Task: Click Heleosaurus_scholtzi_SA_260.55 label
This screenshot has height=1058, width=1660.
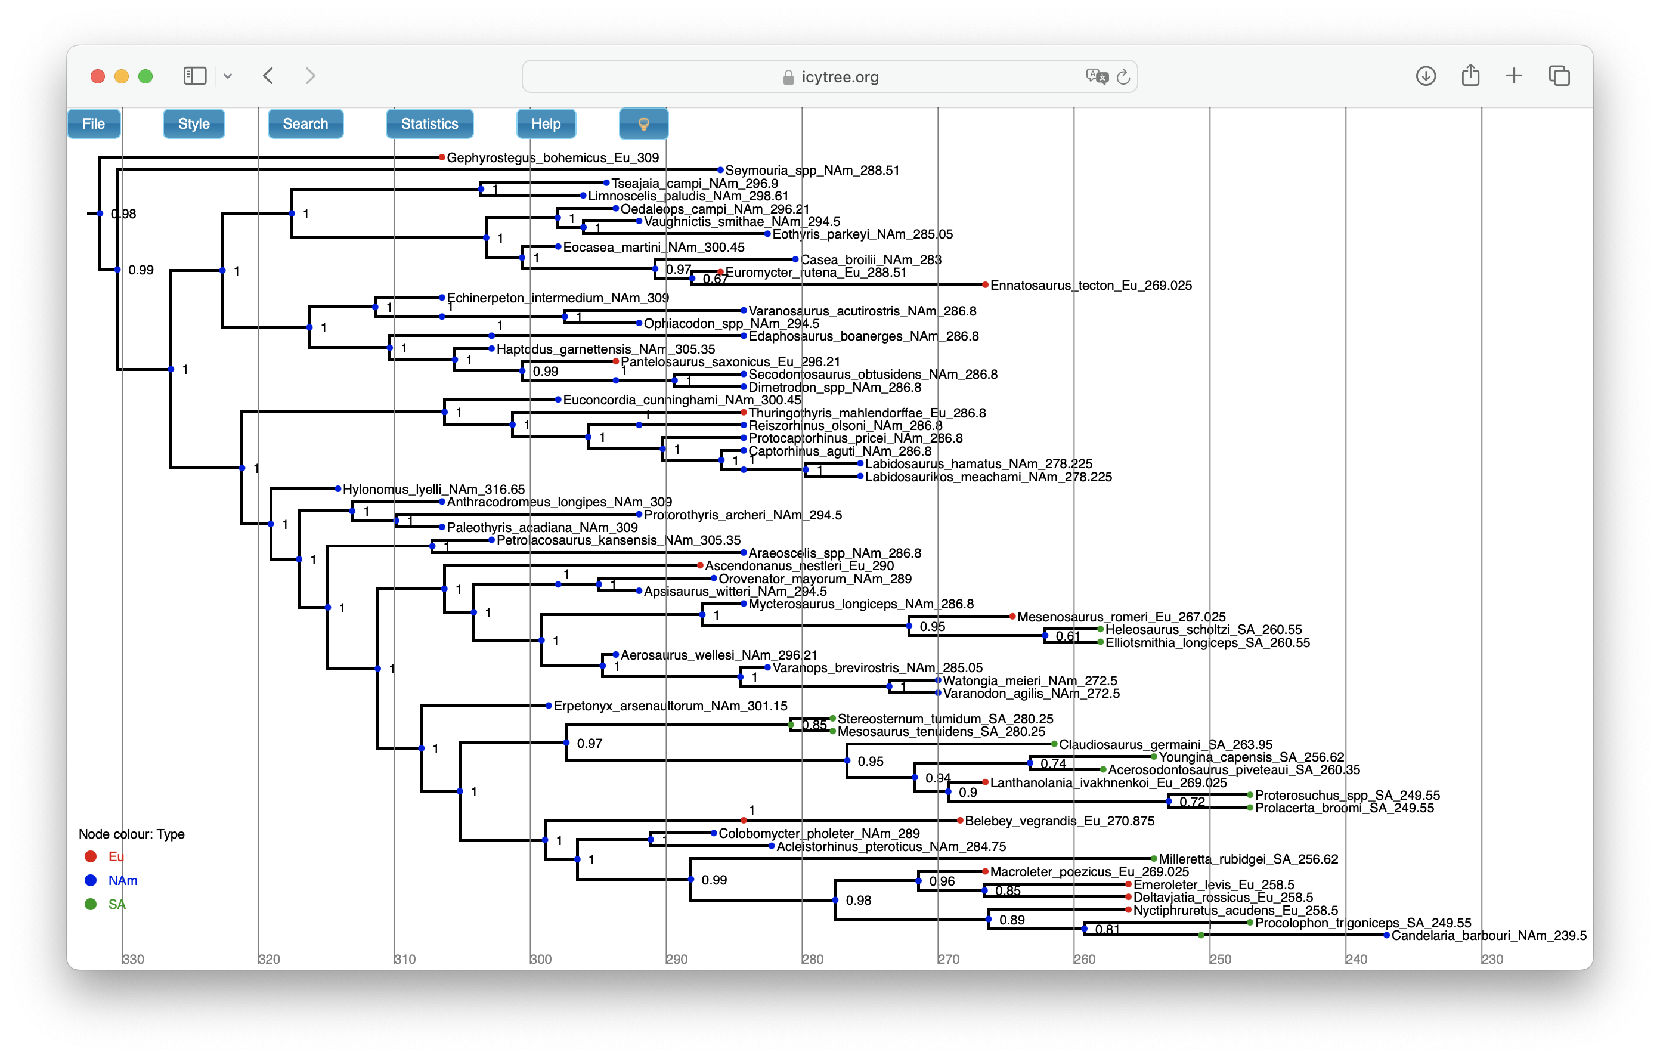Action: (1204, 630)
